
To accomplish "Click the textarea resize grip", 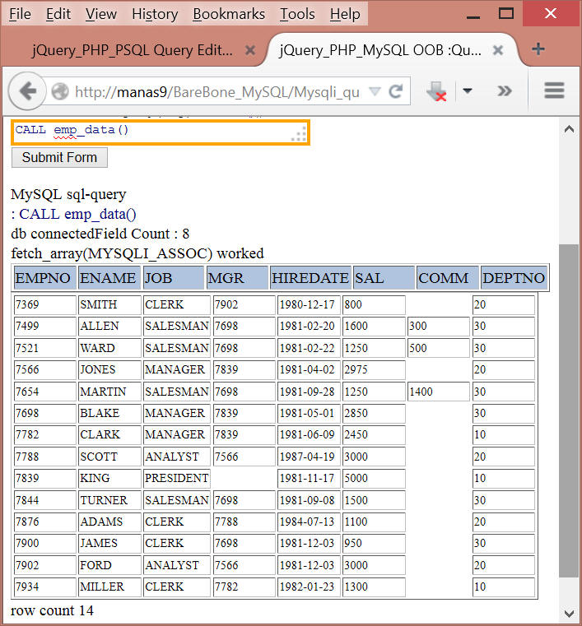I will pyautogui.click(x=300, y=135).
